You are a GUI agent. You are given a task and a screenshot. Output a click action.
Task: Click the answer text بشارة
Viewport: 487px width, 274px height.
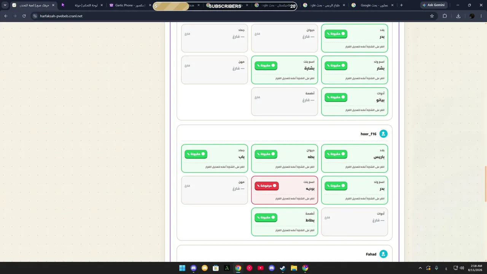(x=309, y=68)
